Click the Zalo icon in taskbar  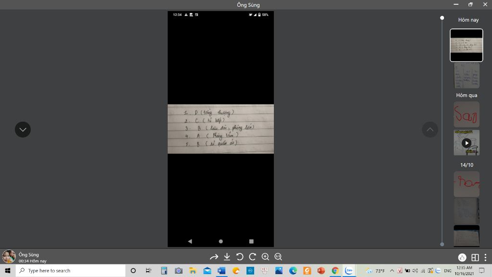[x=349, y=270]
